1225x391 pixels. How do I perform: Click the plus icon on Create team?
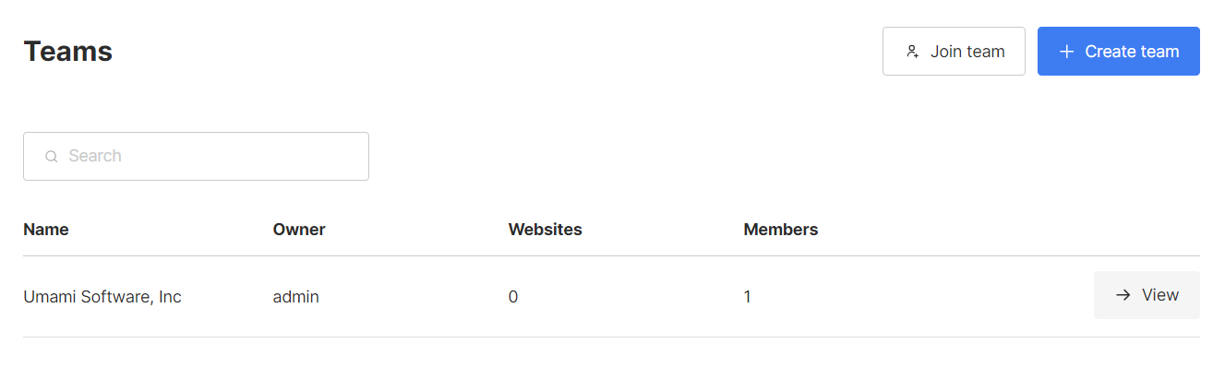coord(1066,52)
